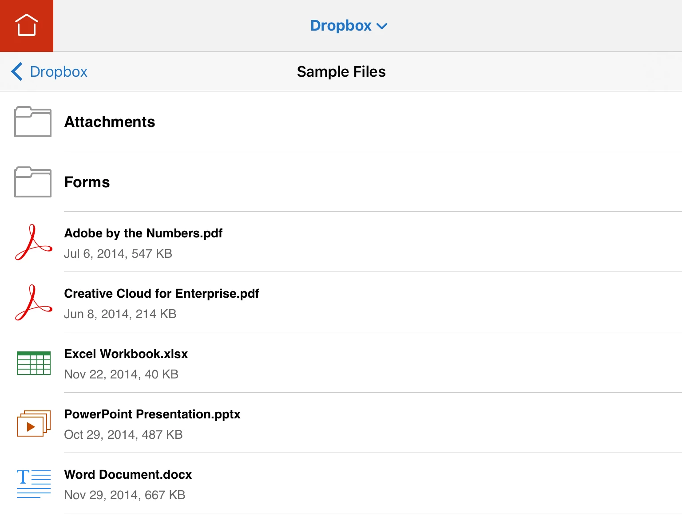Viewport: 682px width, 516px height.
Task: Open Word Document.docx
Action: 128,474
